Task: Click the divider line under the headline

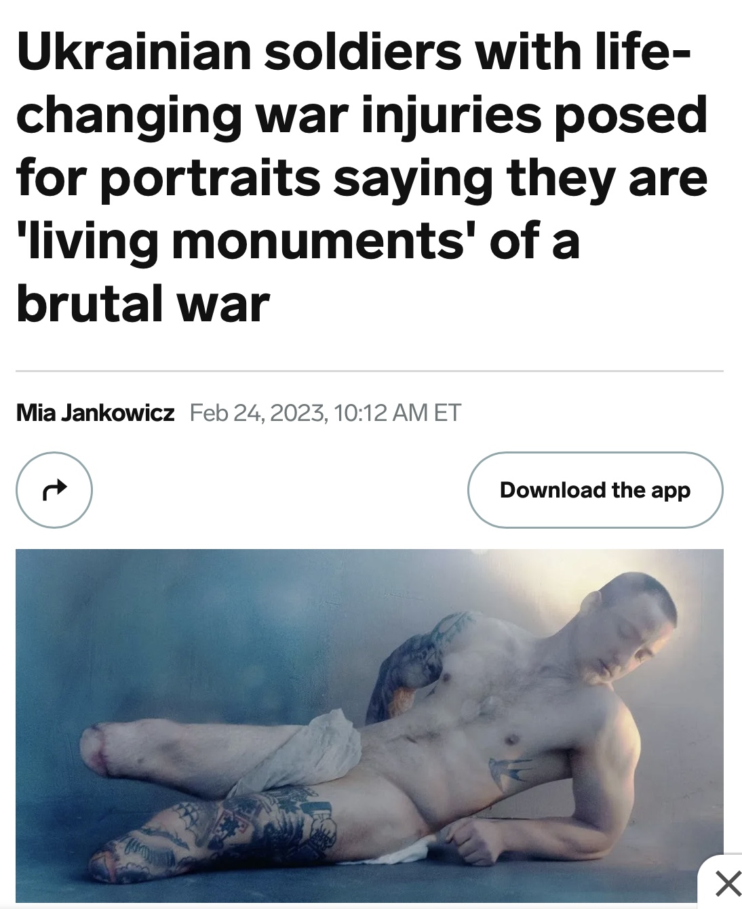Action: (x=370, y=371)
